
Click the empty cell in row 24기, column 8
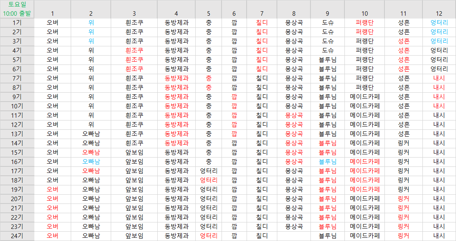click(x=294, y=236)
